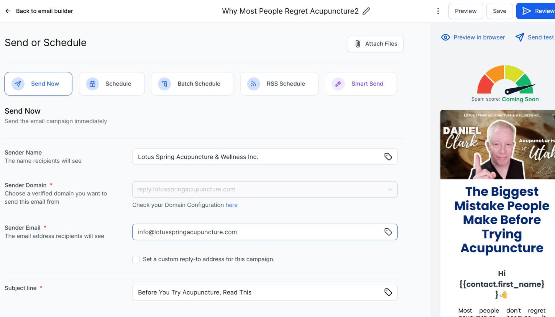Switch to the Schedule option
This screenshot has height=317, width=555.
click(112, 84)
